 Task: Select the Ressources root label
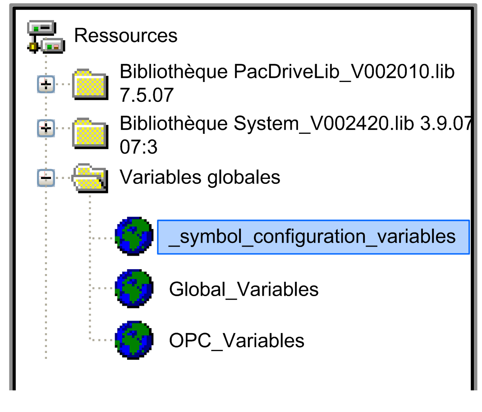[x=126, y=36]
